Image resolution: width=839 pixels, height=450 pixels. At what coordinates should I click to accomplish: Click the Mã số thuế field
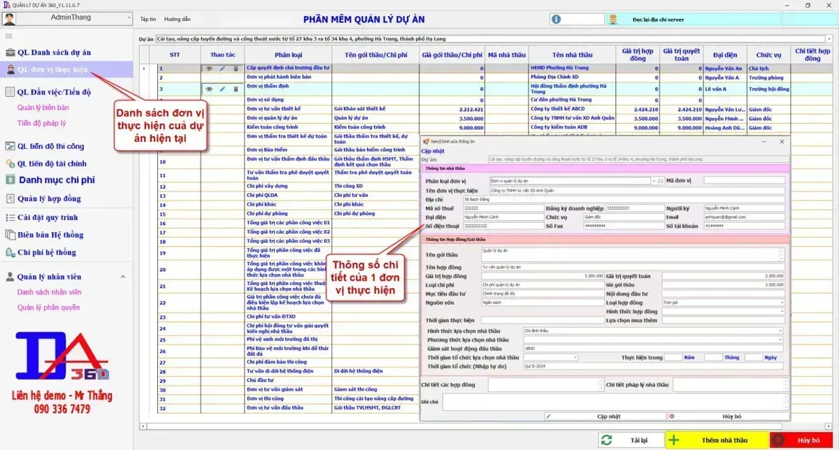pyautogui.click(x=503, y=208)
